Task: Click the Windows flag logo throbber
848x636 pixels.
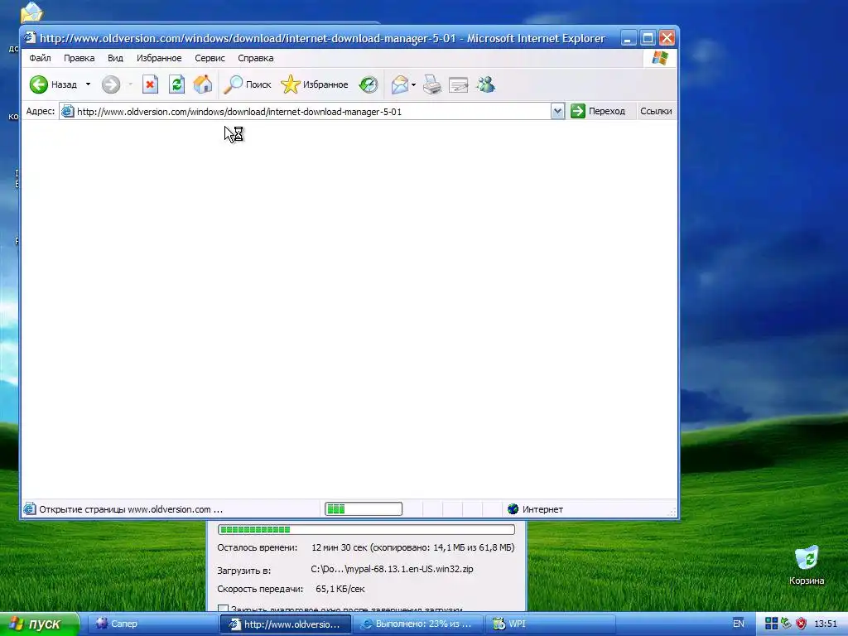Action: (x=660, y=58)
